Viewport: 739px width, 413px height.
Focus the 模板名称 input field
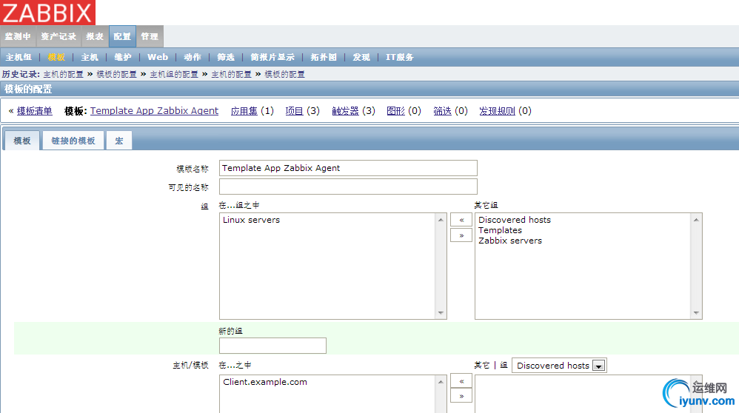348,168
